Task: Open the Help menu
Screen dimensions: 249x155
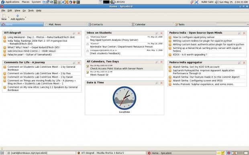Action: point(39,10)
